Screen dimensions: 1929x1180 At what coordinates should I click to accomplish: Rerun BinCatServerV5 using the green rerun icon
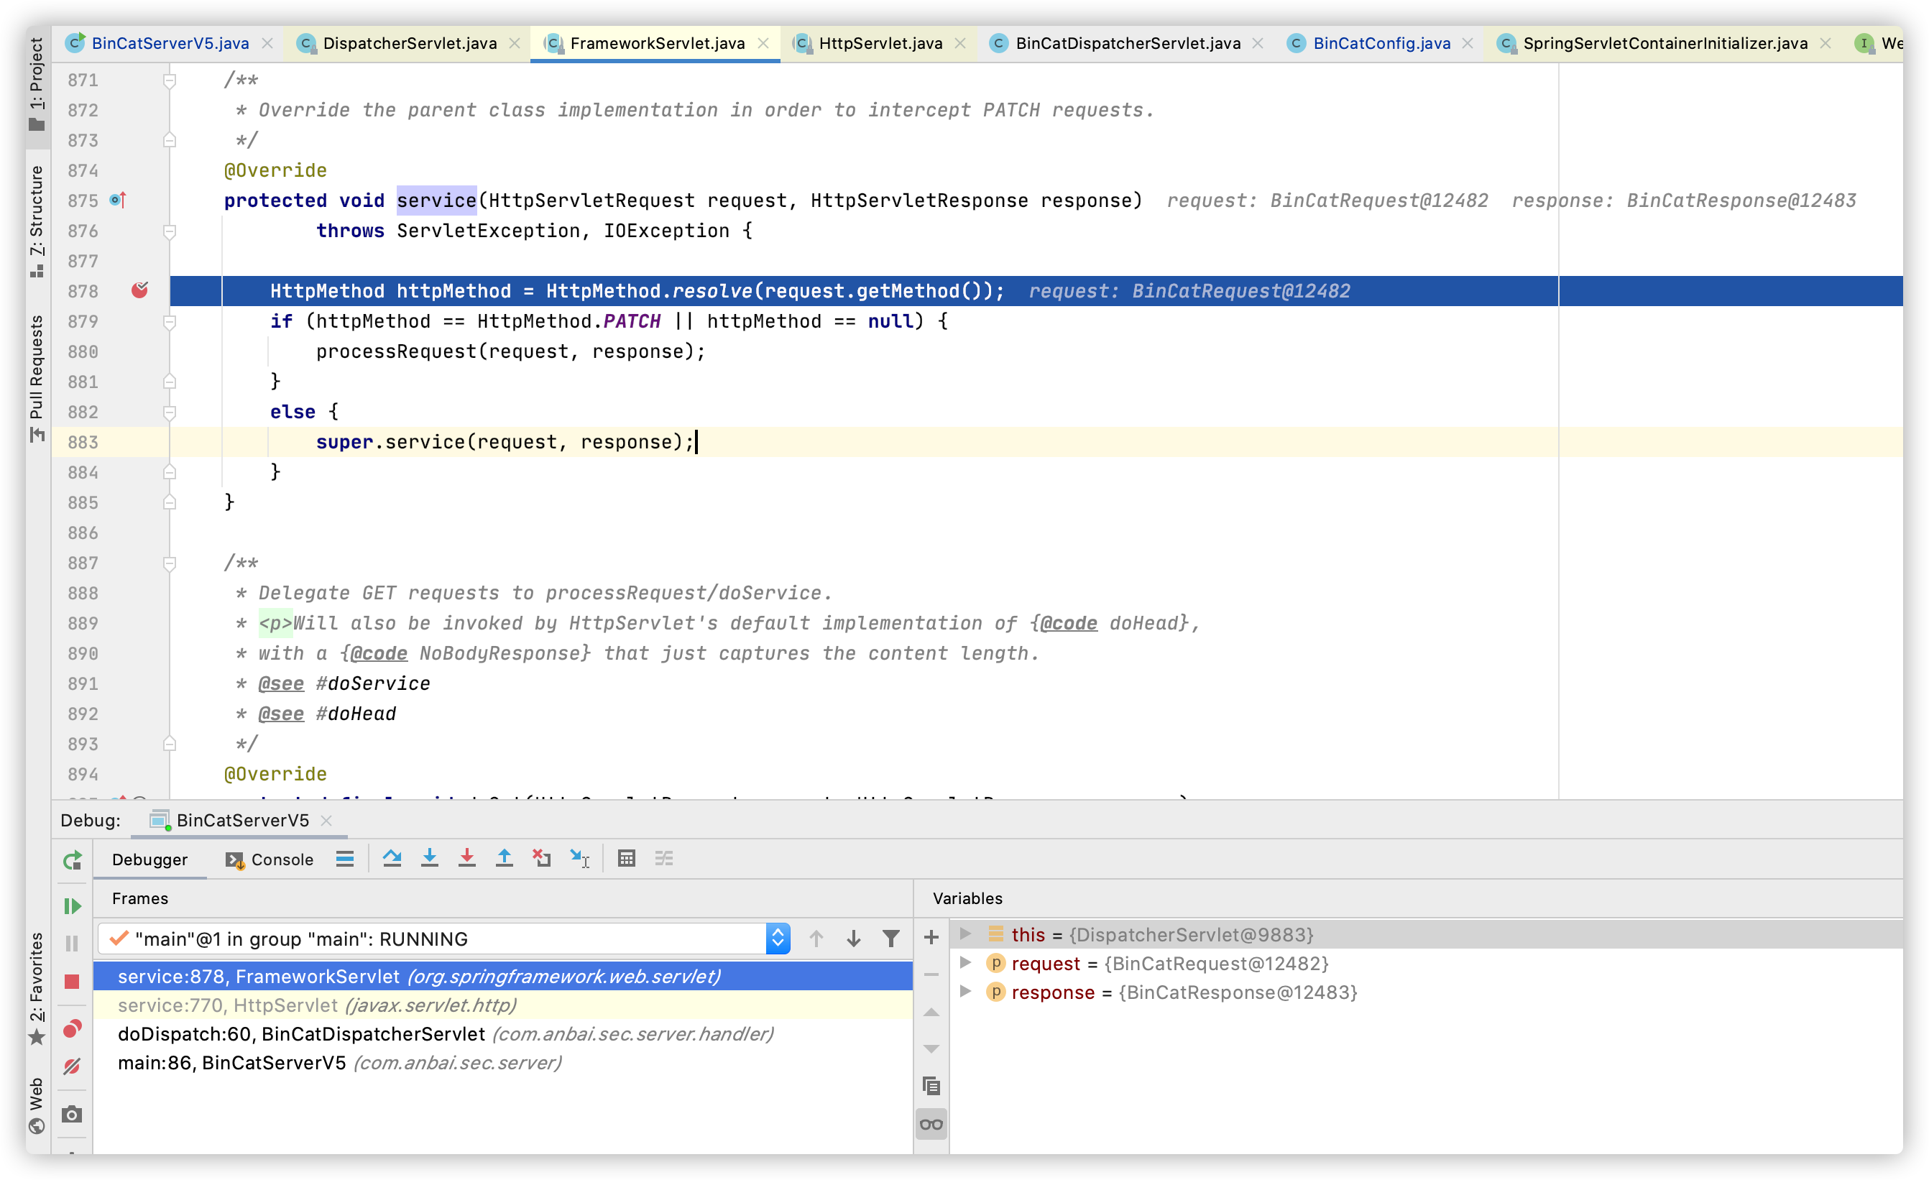[x=72, y=860]
